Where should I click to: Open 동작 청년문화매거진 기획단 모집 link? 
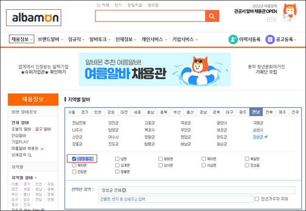(266, 69)
